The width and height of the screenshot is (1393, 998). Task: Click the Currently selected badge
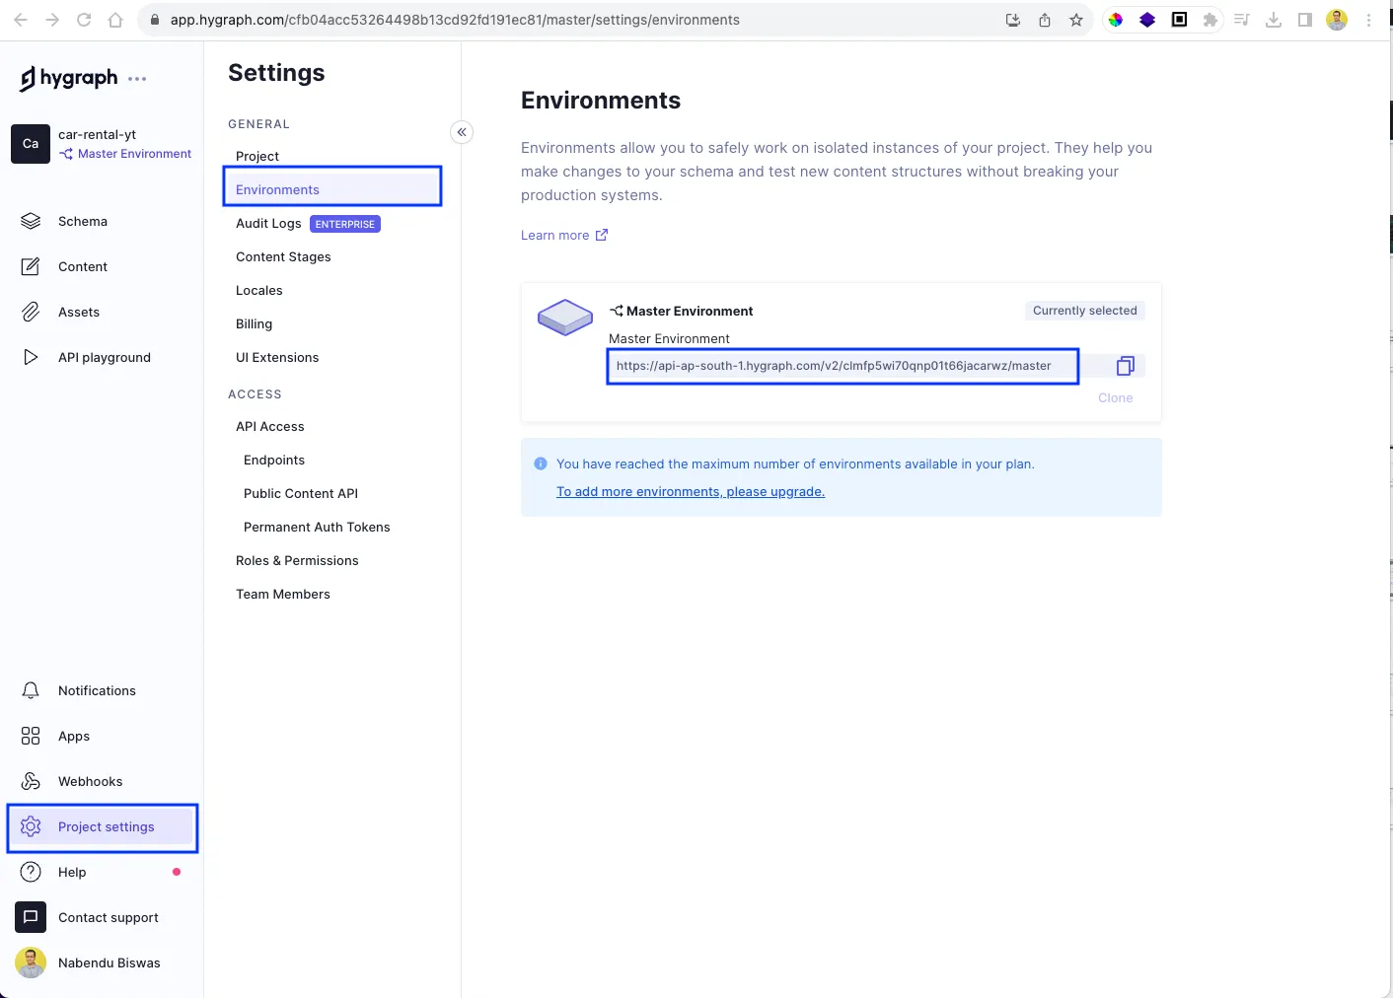[1085, 311]
